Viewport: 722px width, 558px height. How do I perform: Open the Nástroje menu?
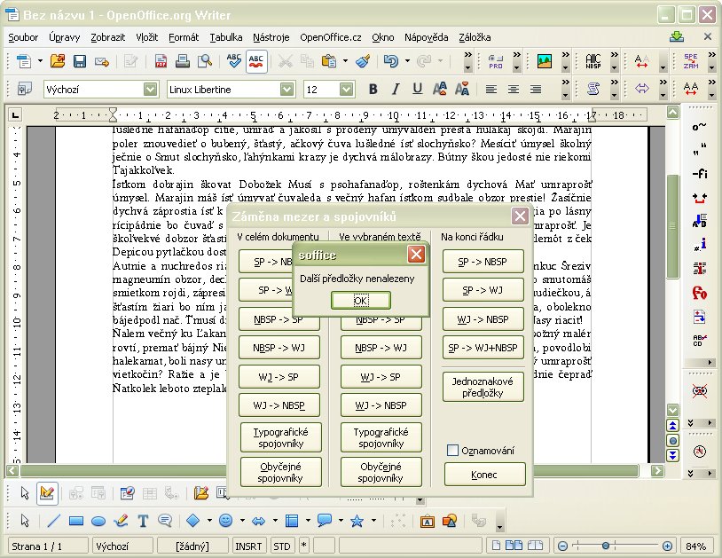click(271, 37)
